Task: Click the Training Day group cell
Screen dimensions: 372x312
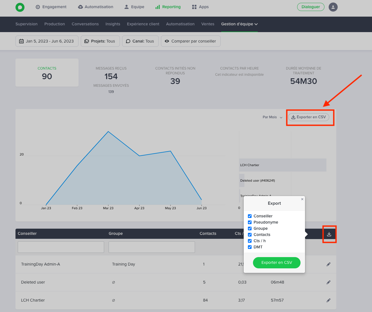Action: [124, 264]
